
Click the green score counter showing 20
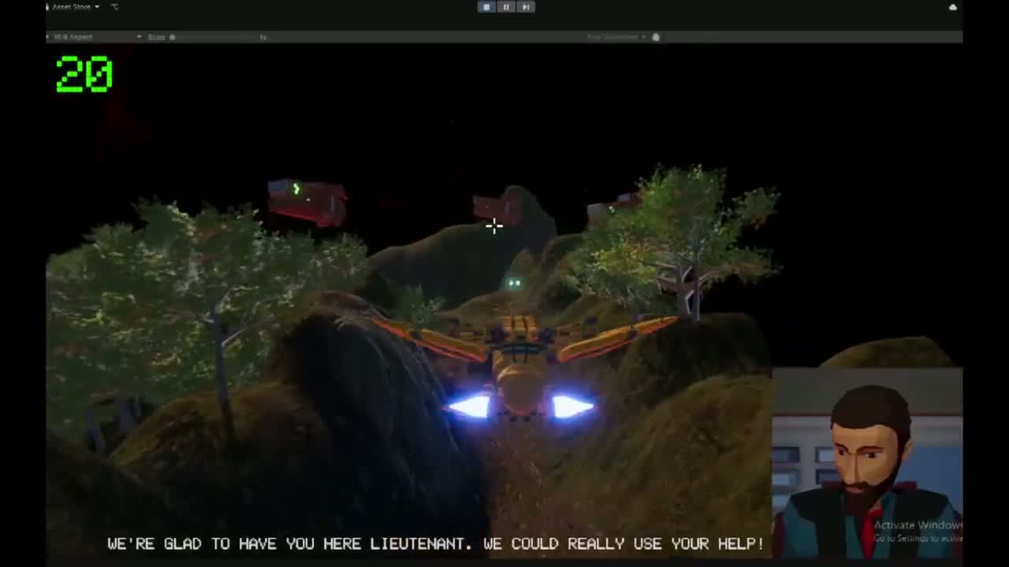tap(84, 74)
